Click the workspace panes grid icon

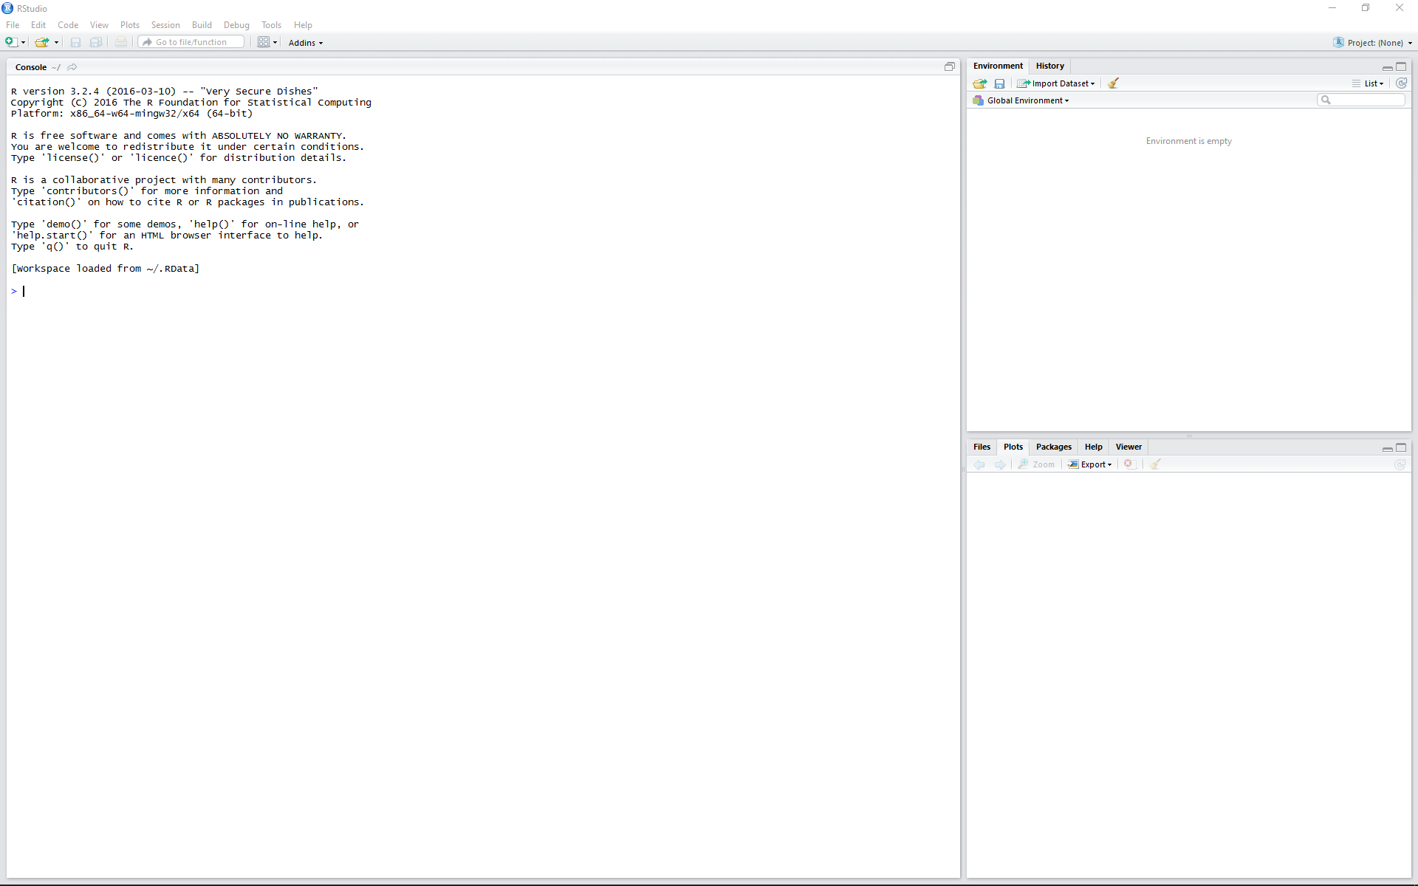(264, 42)
